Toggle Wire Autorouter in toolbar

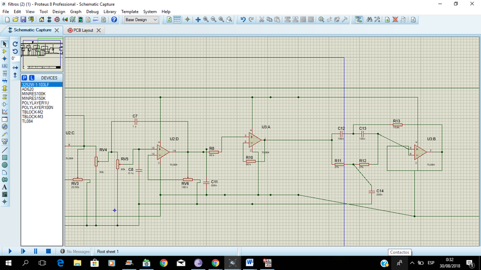[359, 20]
